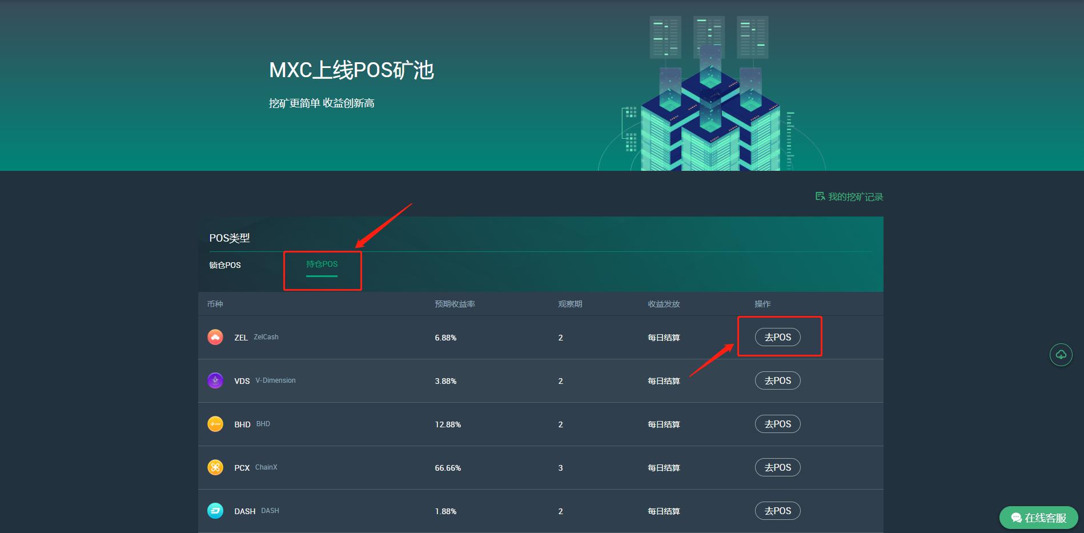
Task: Click the MXC上线POS矿池 banner title
Action: (x=351, y=70)
